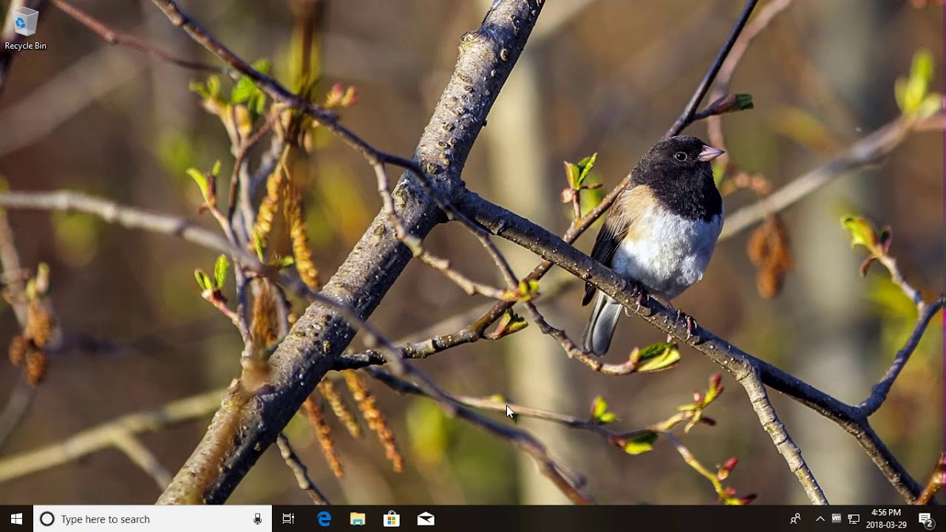This screenshot has width=946, height=532.
Task: Open the Windows Start menu
Action: tap(16, 519)
